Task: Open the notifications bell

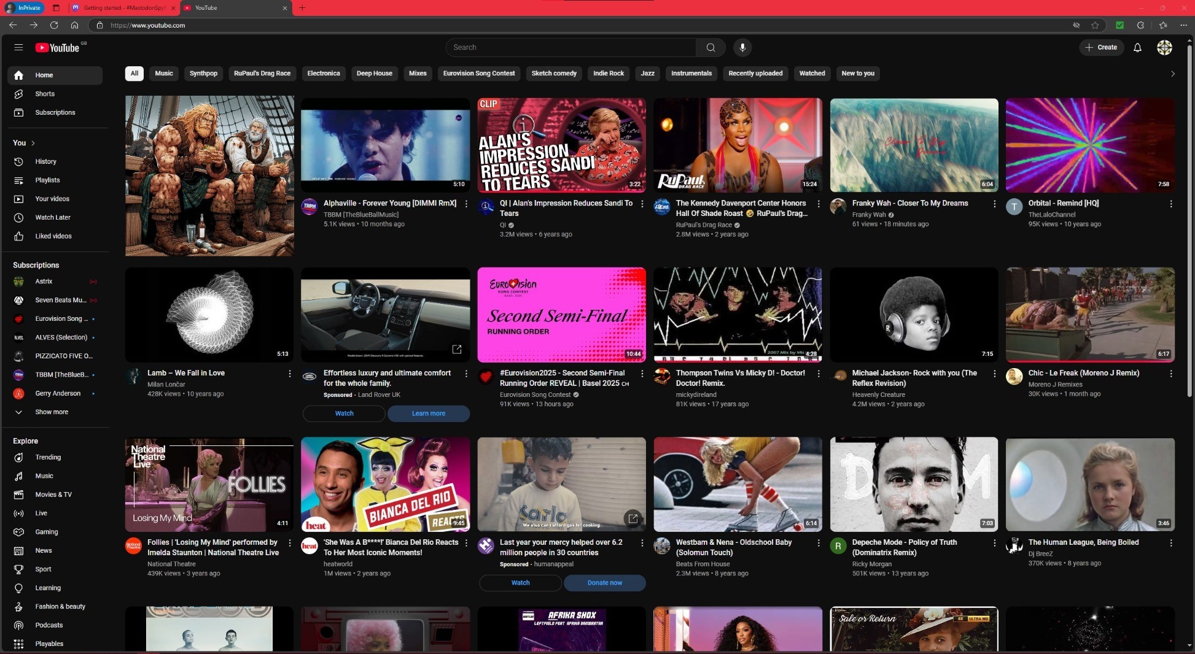Action: point(1137,47)
